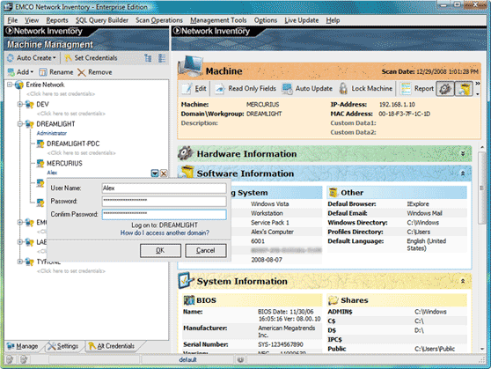Click the Auto Update button
This screenshot has height=369, width=491.
point(307,89)
